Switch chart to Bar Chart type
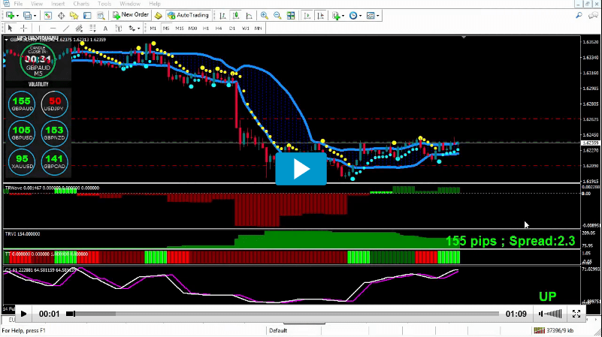The height and width of the screenshot is (337, 602). tap(222, 15)
